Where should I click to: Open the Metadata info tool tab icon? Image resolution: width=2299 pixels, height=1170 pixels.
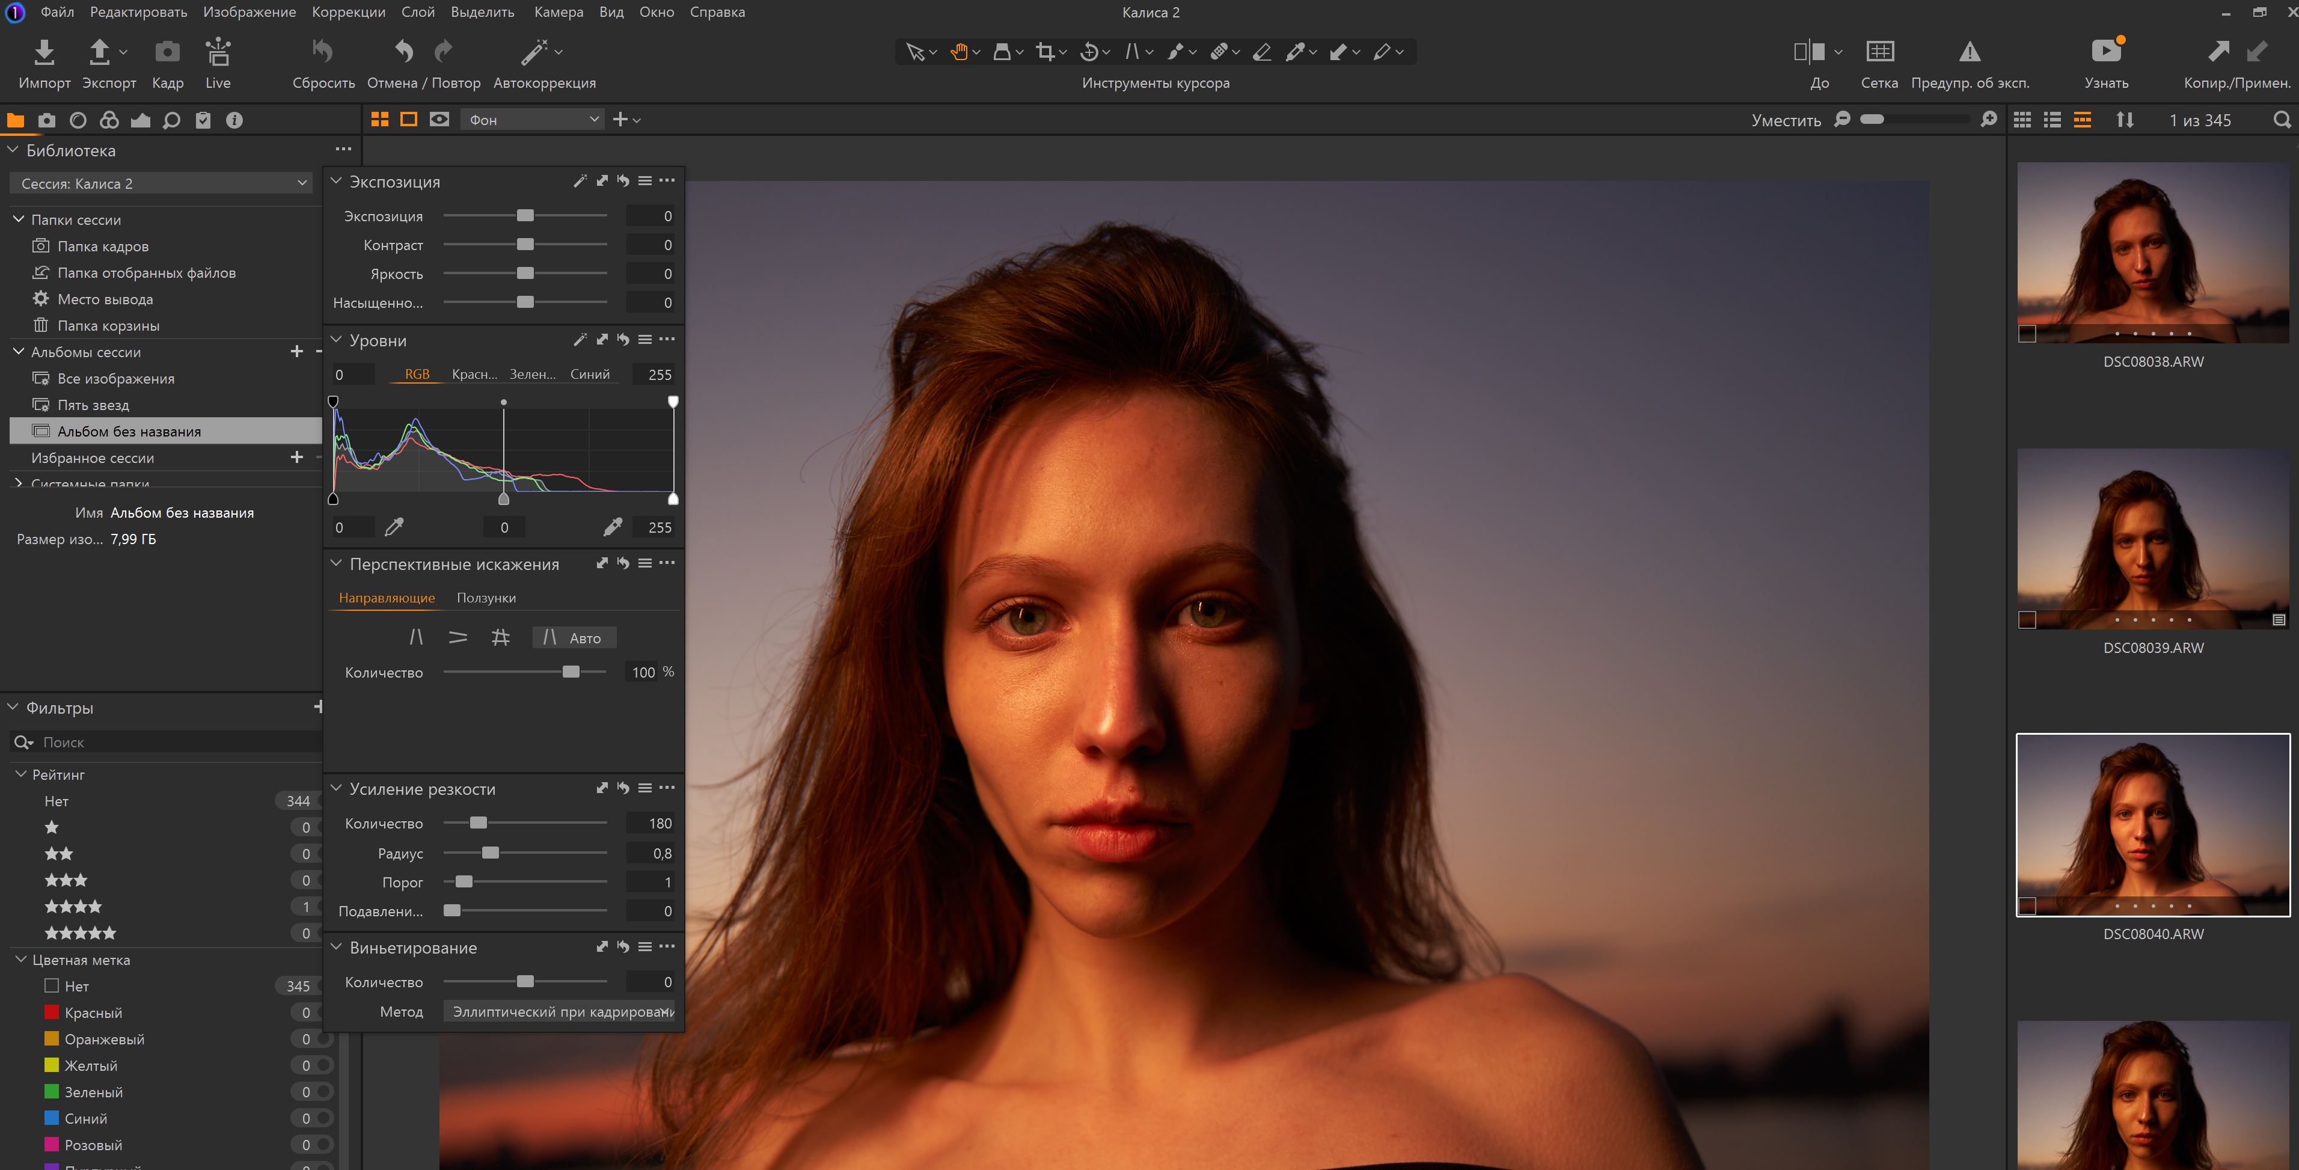tap(234, 120)
